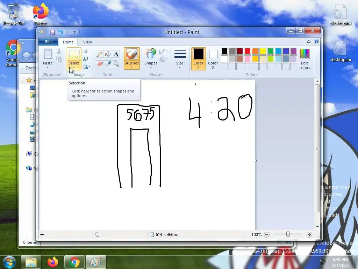This screenshot has width=358, height=269.
Task: Open the Shape fill dropdown
Action: click(163, 59)
